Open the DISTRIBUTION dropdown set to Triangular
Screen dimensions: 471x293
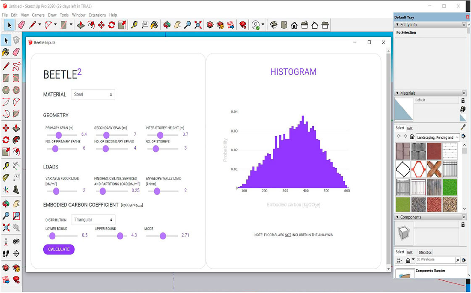[x=93, y=220]
